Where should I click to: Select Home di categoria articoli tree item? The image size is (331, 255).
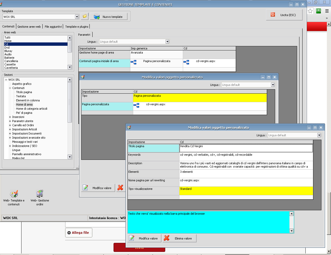click(32, 109)
